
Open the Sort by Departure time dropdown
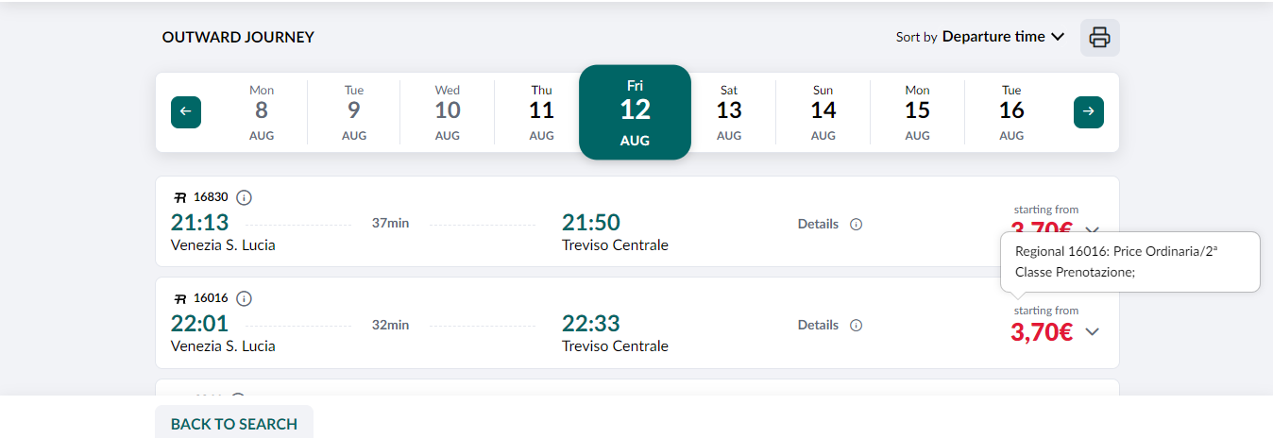click(980, 37)
